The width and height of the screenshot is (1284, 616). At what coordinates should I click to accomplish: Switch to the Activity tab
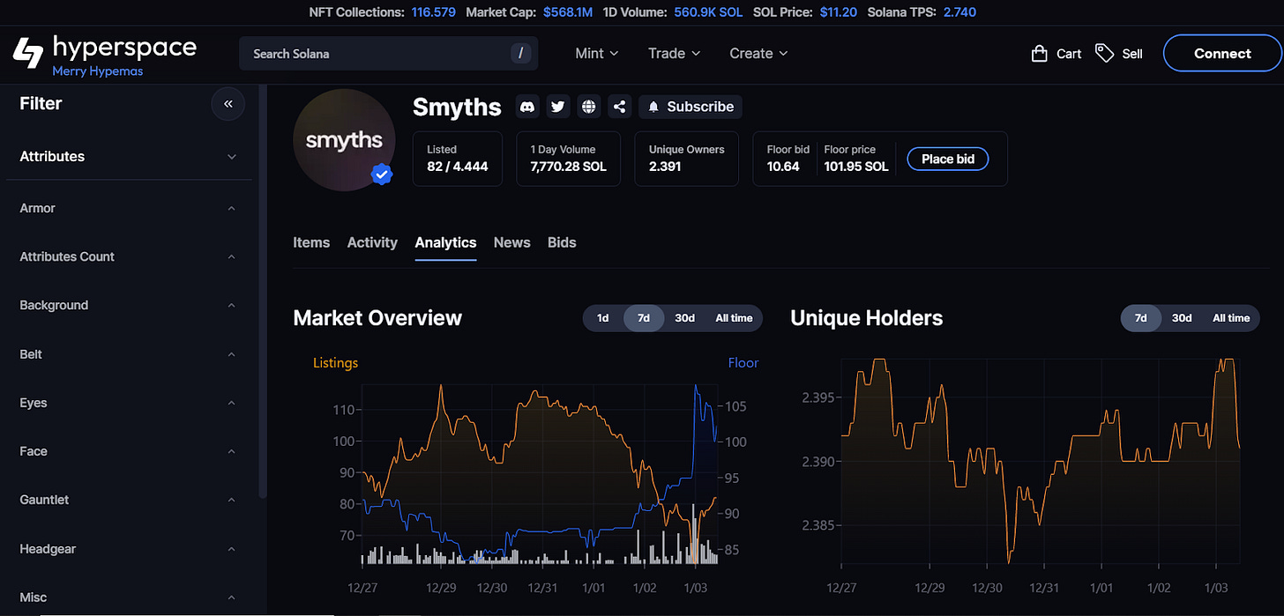(x=372, y=242)
